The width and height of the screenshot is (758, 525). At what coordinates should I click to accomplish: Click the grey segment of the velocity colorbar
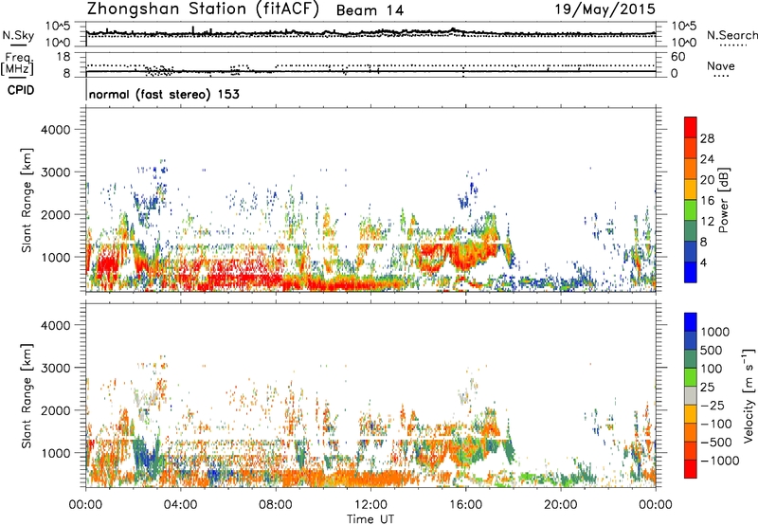tap(691, 396)
